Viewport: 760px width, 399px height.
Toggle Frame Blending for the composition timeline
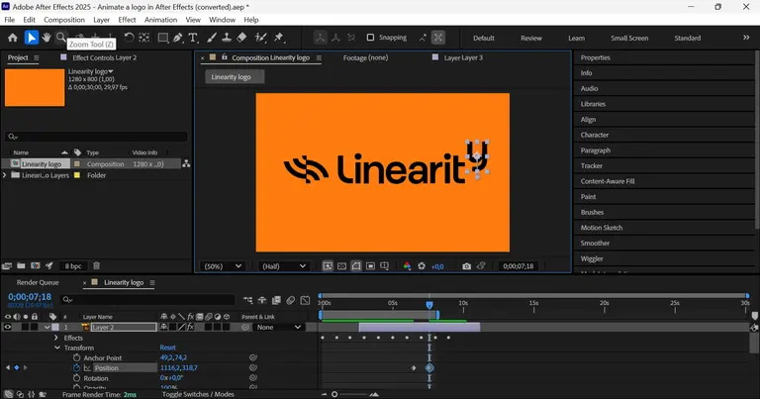click(276, 300)
